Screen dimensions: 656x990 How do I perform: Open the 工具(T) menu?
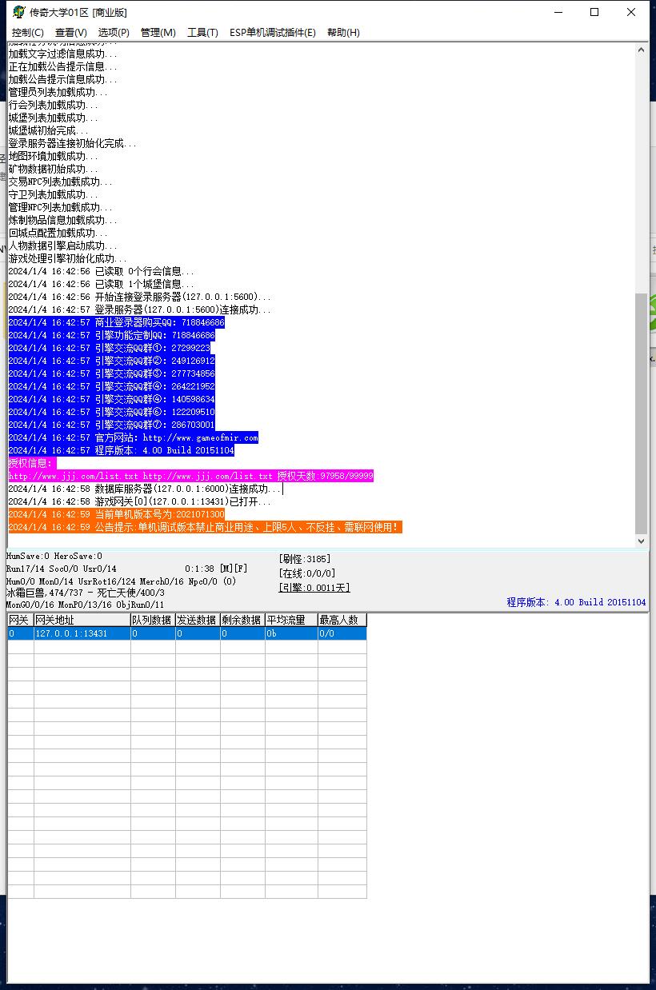[202, 32]
